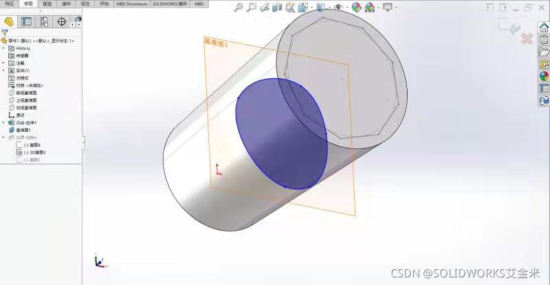Click the Edit Appearance color ball icon
This screenshot has height=285, width=550.
(x=356, y=8)
